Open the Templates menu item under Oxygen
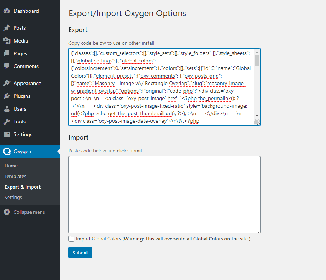This screenshot has height=280, width=326. click(x=15, y=176)
